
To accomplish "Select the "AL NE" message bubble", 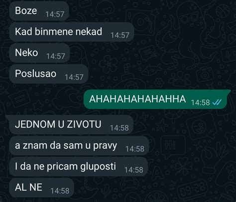I will (41, 188).
